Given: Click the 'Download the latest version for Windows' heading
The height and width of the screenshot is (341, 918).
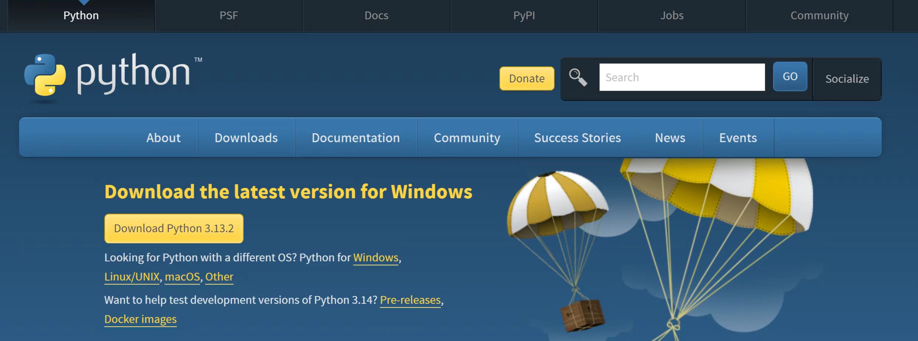Looking at the screenshot, I should 288,192.
